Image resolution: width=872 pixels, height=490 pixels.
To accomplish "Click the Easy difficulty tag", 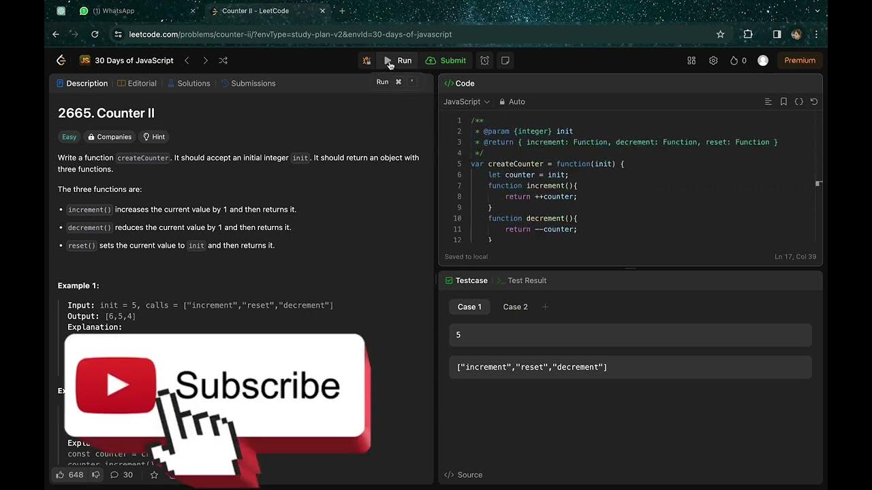I will click(69, 137).
